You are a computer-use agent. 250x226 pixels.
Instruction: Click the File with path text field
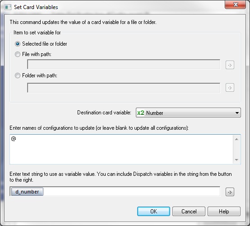pyautogui.click(x=124, y=64)
